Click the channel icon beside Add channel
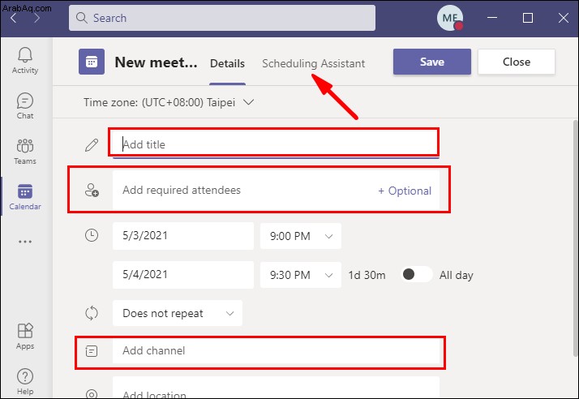The width and height of the screenshot is (579, 399). (91, 350)
